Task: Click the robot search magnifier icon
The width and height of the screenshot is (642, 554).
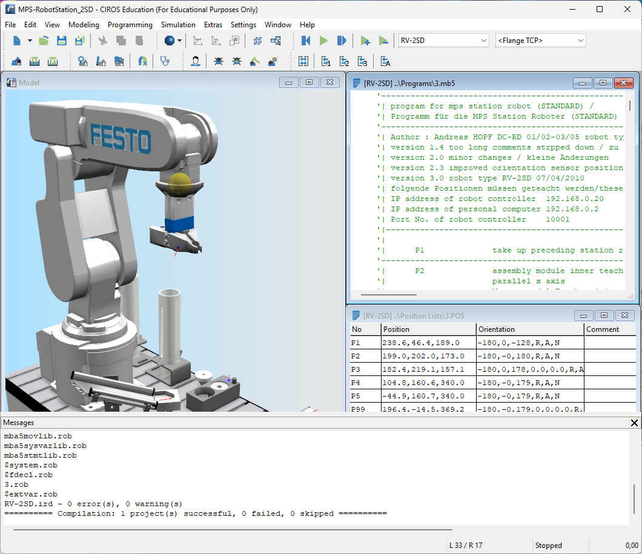Action: 83,61
